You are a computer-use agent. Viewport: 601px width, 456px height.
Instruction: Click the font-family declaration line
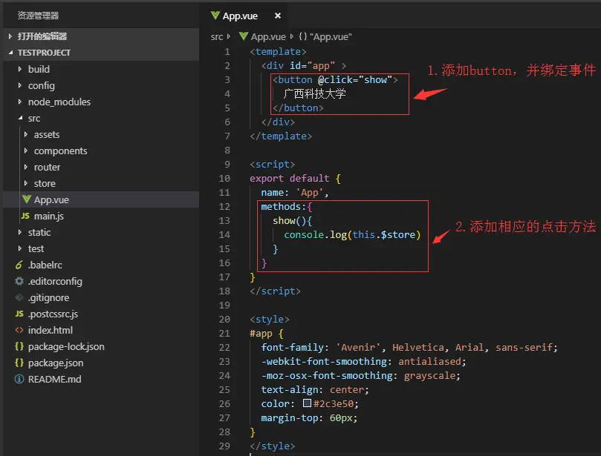click(x=409, y=347)
